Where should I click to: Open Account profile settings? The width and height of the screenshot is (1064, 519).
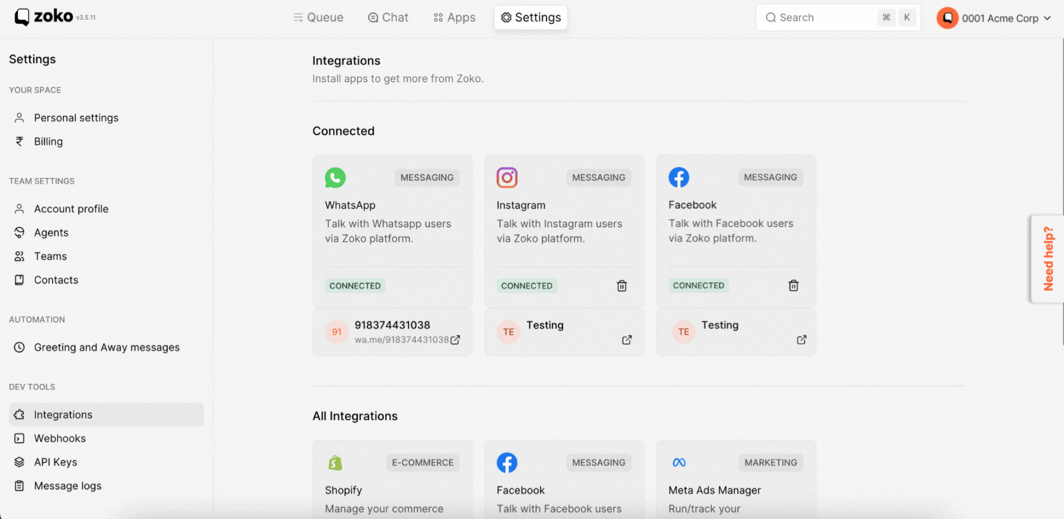tap(106, 209)
